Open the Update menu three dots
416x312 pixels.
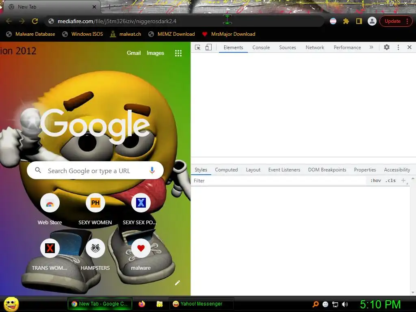[x=407, y=21]
